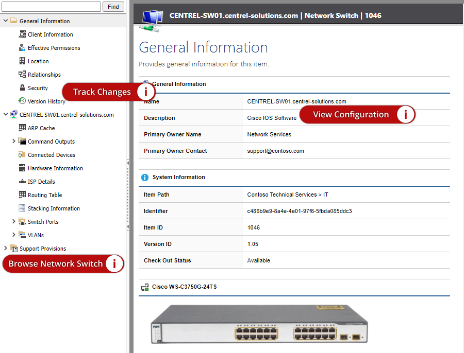Screen dimensions: 464x353
Task: Click the VLANs folder icon
Action: tap(22, 235)
